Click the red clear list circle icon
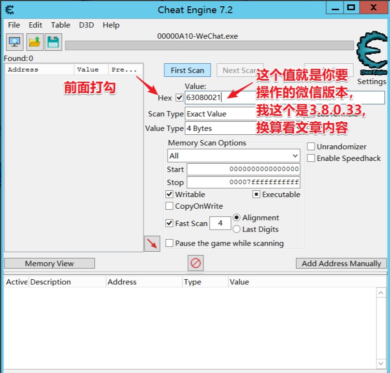The width and height of the screenshot is (390, 373). (196, 263)
